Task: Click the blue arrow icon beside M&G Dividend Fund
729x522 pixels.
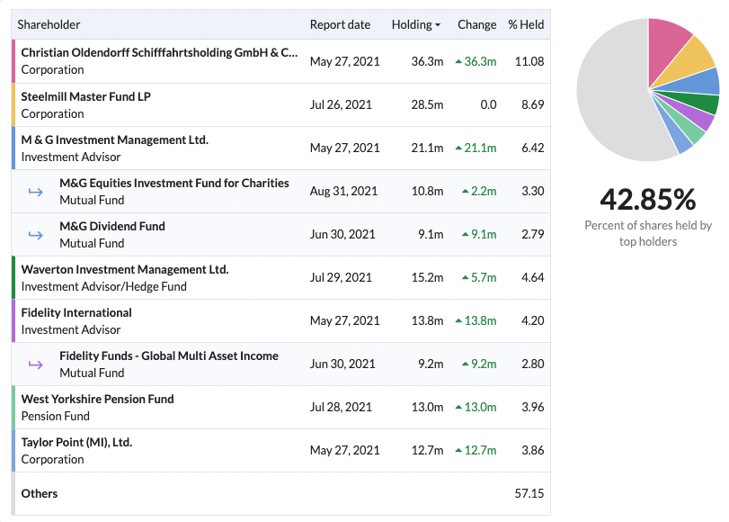Action: [36, 235]
